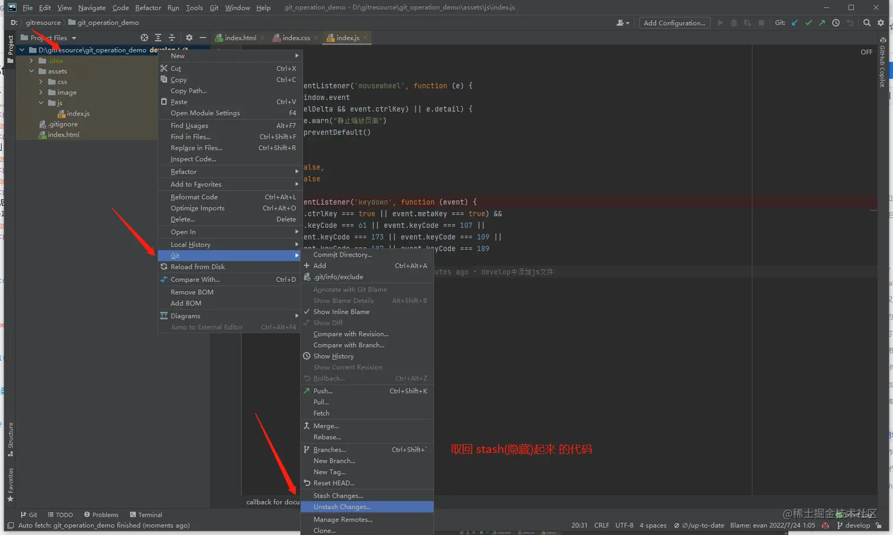Screen dimensions: 893x535
Task: Expand the css folder in project tree
Action: (x=41, y=82)
